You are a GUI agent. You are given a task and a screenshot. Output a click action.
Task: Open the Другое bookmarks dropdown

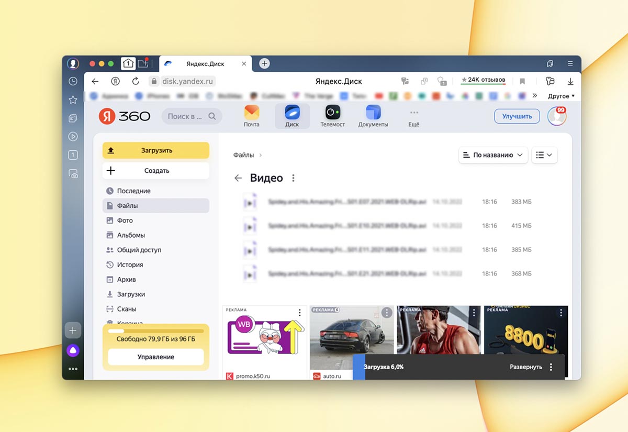click(x=561, y=96)
